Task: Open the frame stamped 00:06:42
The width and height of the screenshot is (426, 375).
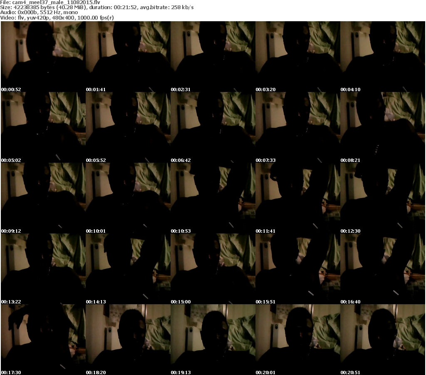Action: point(213,127)
